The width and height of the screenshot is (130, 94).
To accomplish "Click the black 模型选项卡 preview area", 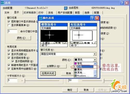I will coord(54,36).
